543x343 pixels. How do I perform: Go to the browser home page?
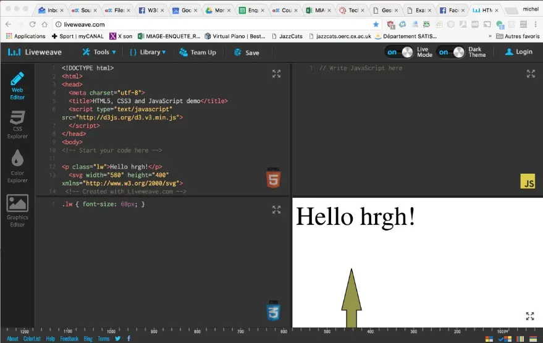[44, 24]
